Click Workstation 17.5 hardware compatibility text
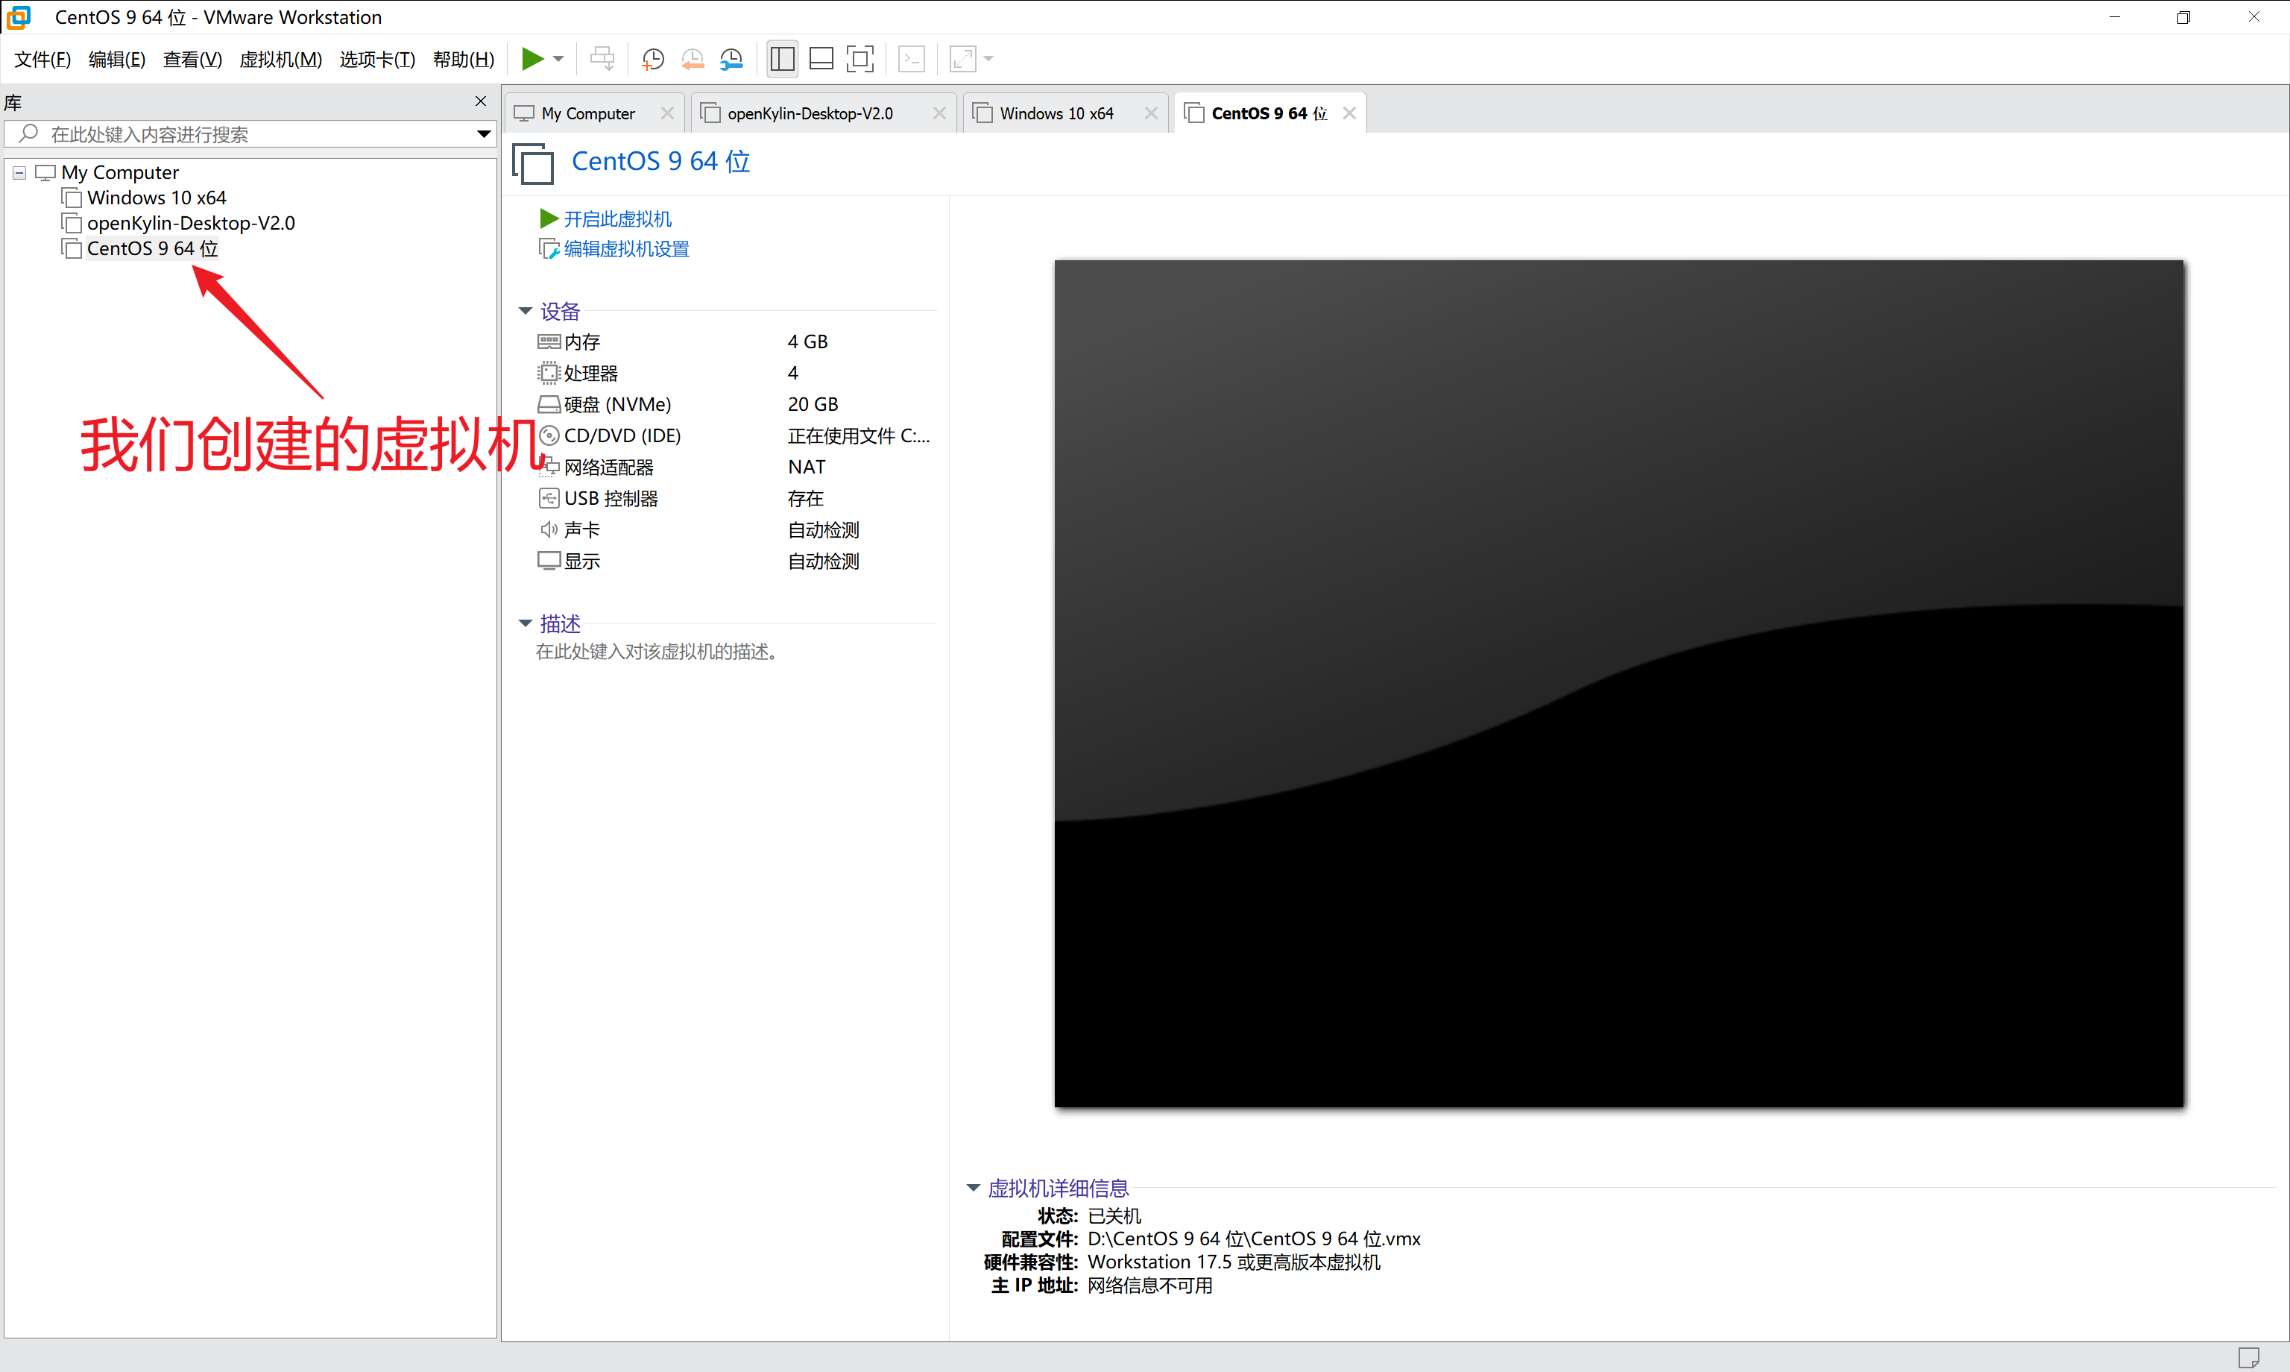The width and height of the screenshot is (2290, 1372). pos(1234,1262)
